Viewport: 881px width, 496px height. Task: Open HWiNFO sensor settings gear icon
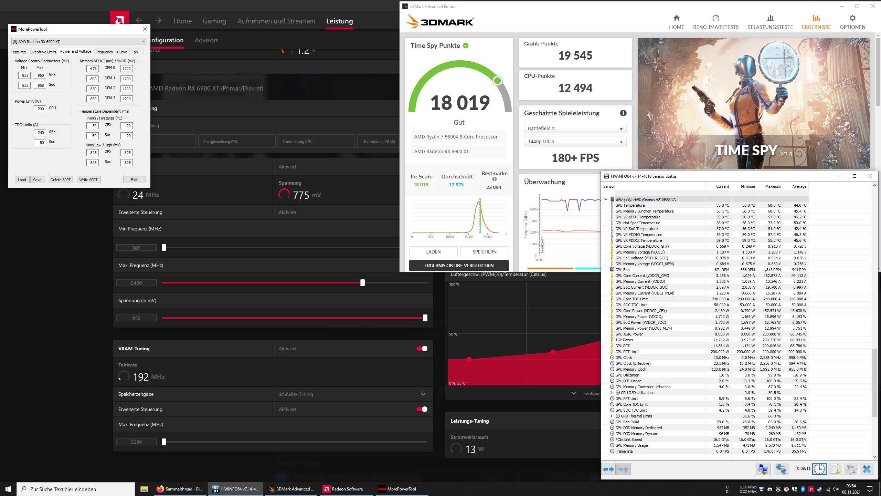851,469
